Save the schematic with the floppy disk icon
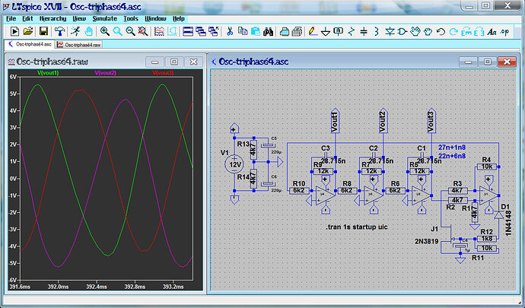The height and width of the screenshot is (308, 525). 43,31
